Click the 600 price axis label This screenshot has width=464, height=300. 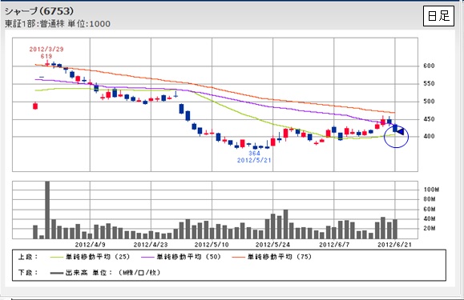tap(429, 66)
